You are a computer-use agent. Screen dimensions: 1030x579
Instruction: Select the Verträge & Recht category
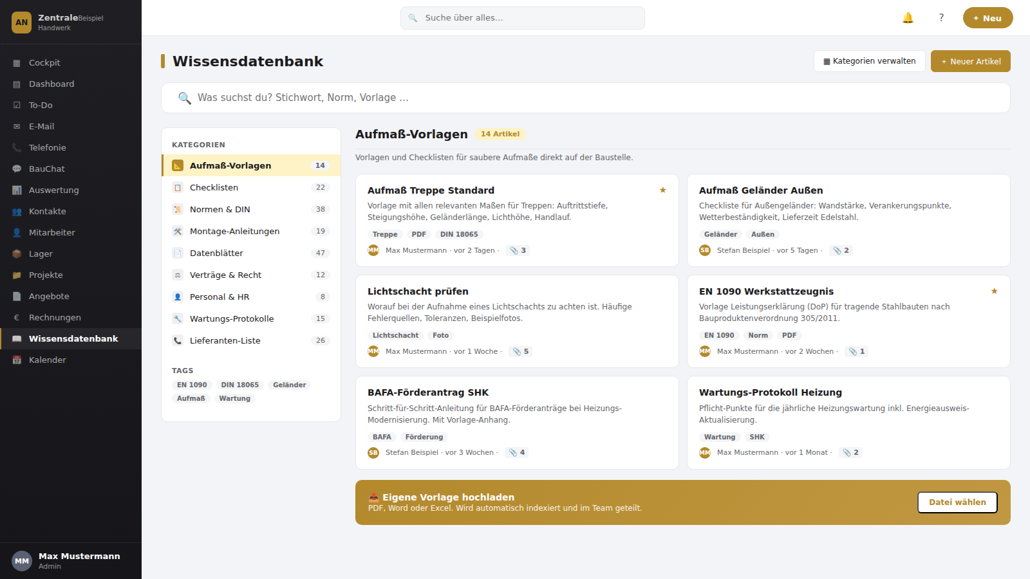click(x=251, y=275)
